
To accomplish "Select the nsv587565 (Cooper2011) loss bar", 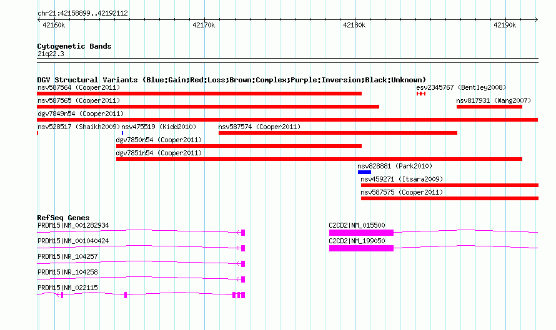I will pos(208,107).
